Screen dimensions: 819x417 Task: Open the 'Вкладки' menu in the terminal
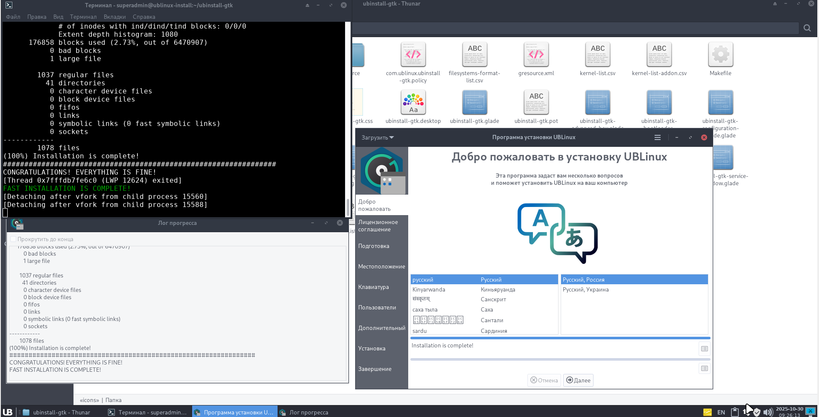point(114,17)
